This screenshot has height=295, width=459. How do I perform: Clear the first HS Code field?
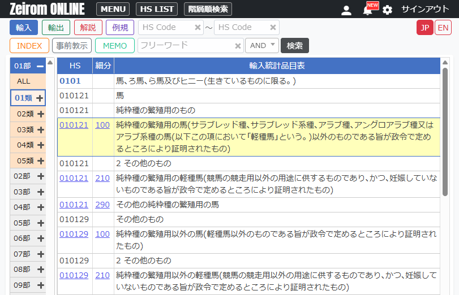tap(198, 27)
